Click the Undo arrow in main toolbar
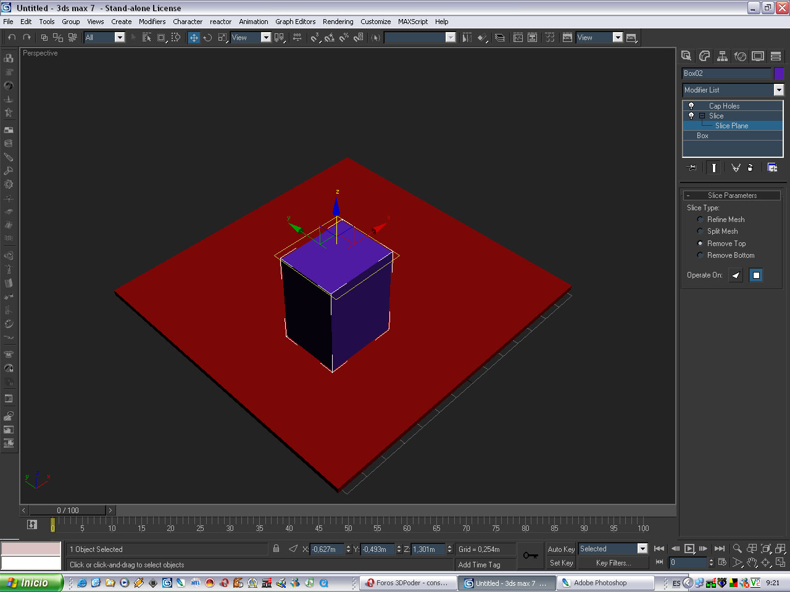 (12, 38)
